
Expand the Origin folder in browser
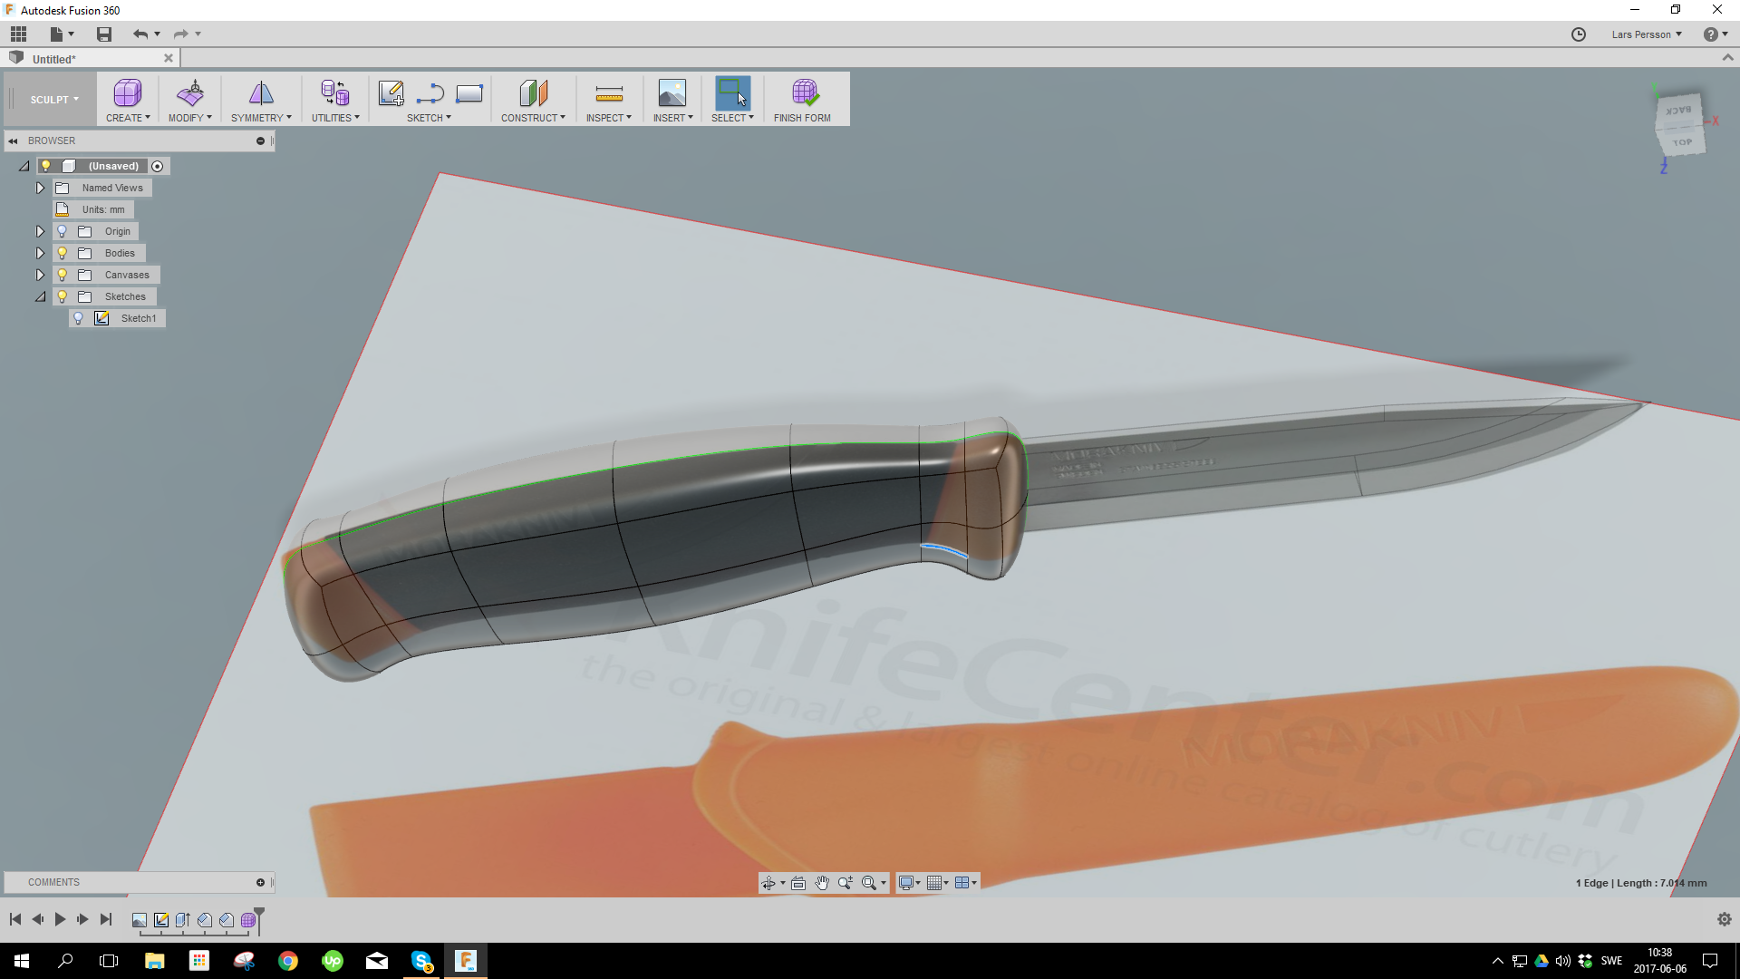pyautogui.click(x=40, y=231)
